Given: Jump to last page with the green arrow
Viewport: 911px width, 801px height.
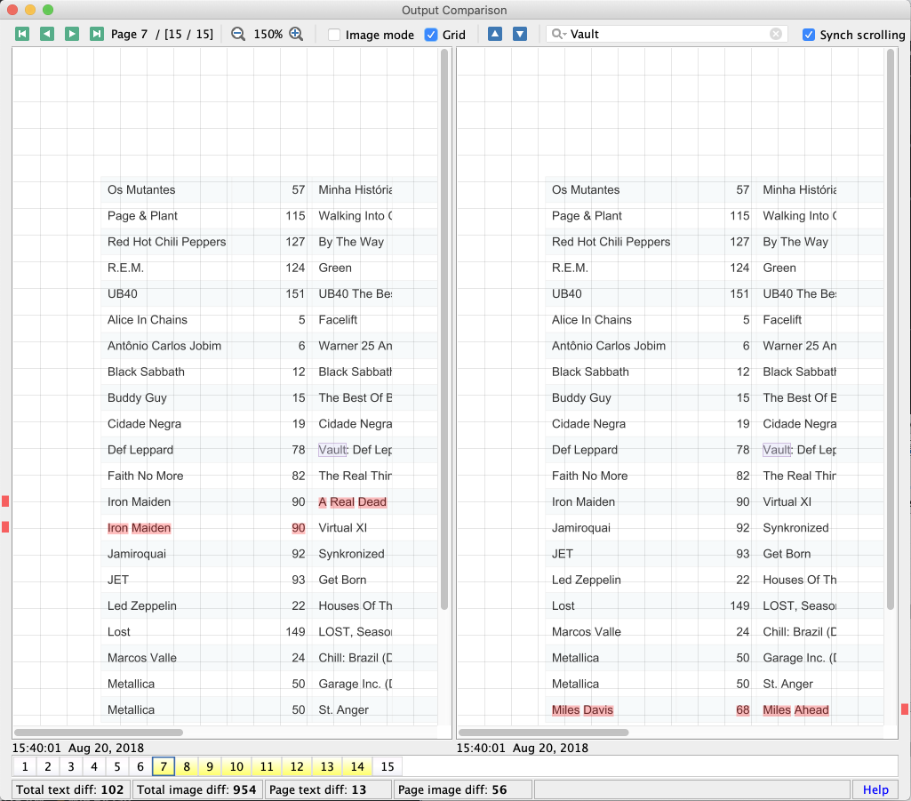Looking at the screenshot, I should pyautogui.click(x=97, y=34).
